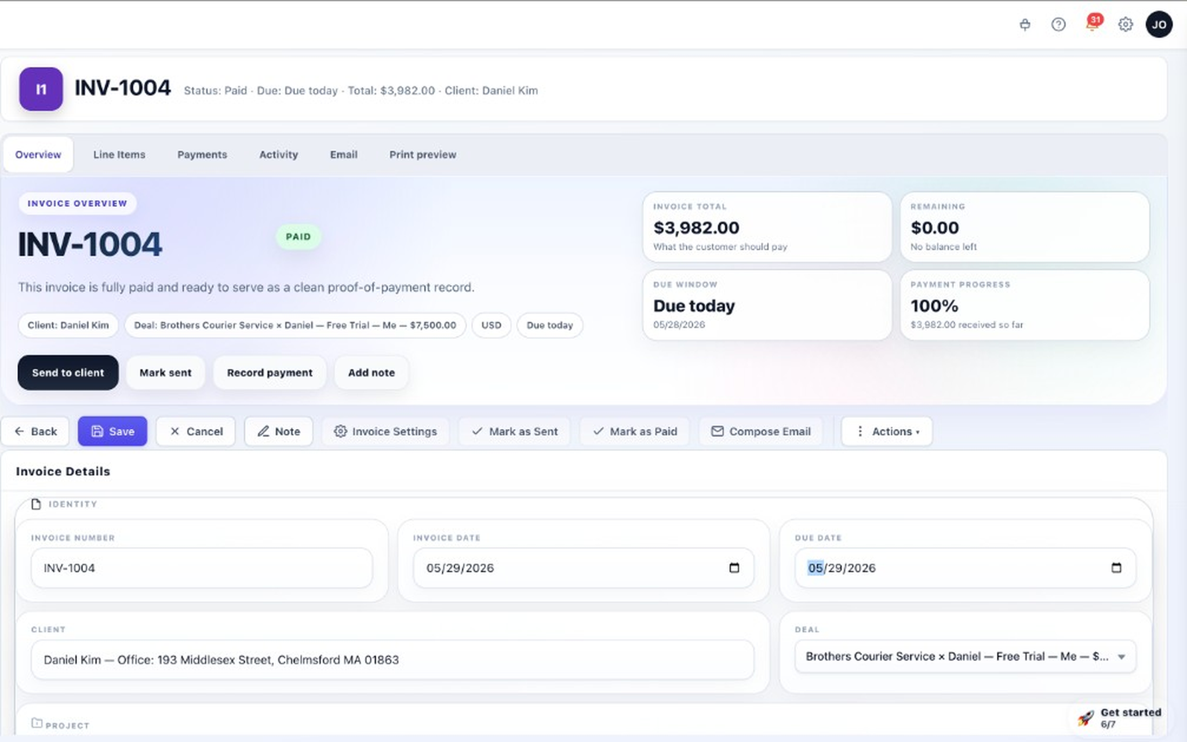Click the Invoice Date field
Screen dimensions: 1187x742
tap(584, 568)
